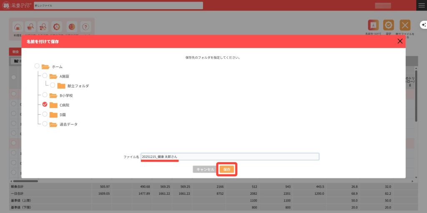Click into the ファイル名 text field

(x=229, y=156)
